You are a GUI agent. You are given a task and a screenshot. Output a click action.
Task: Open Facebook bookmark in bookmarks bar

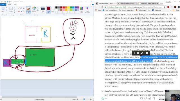click(156, 10)
